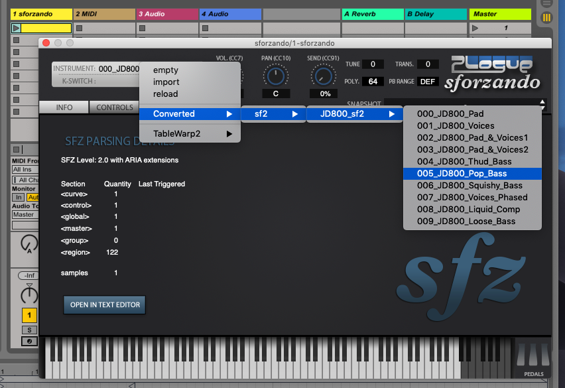Screen dimensions: 565x388
Task: Adjust the Send A knob
Action: tap(29, 243)
